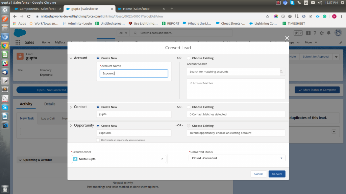
Task: Click the Convert button
Action: (x=277, y=174)
